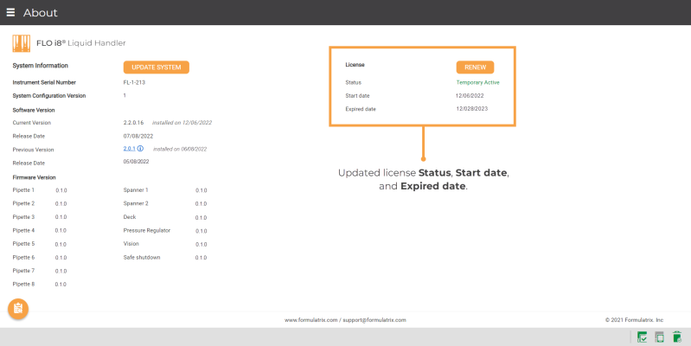This screenshot has height=346, width=691.
Task: Open the previous version 2.0.1 link
Action: (x=129, y=149)
